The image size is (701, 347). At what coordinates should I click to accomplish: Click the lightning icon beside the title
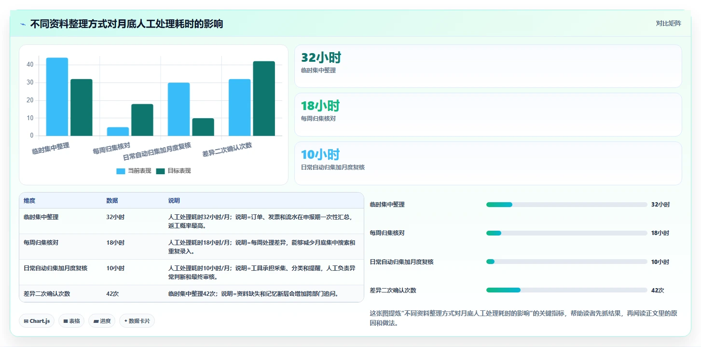point(23,24)
